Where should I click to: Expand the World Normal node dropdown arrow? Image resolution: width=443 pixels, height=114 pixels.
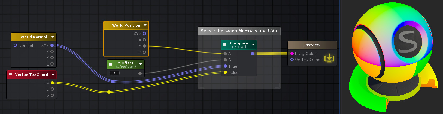pos(53,37)
